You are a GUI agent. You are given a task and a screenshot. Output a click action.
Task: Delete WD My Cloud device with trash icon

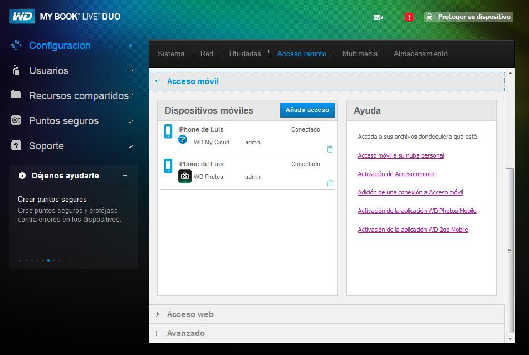tap(330, 149)
